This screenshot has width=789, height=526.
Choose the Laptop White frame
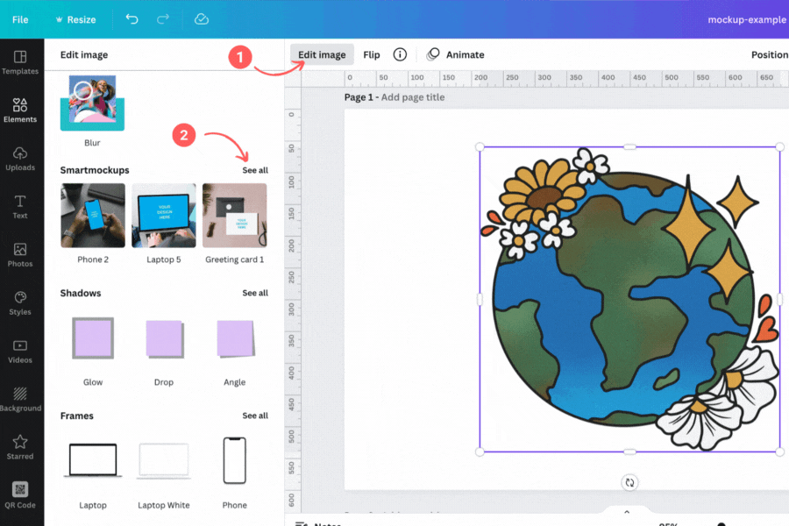pos(164,460)
